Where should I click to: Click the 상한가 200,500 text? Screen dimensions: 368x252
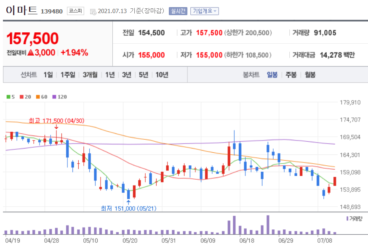coord(248,33)
